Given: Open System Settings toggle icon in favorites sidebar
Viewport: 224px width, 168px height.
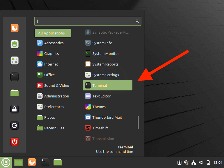Looking at the screenshot, I should pyautogui.click(x=15, y=60).
